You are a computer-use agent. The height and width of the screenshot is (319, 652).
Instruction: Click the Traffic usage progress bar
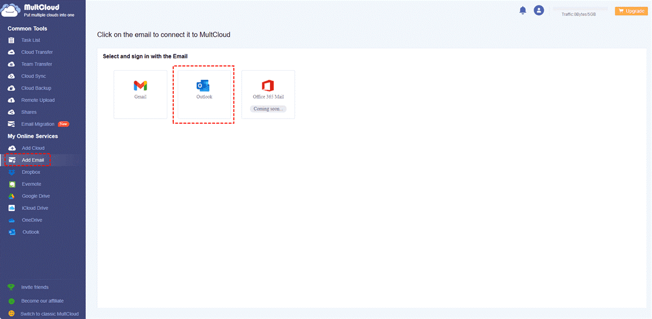click(x=579, y=9)
